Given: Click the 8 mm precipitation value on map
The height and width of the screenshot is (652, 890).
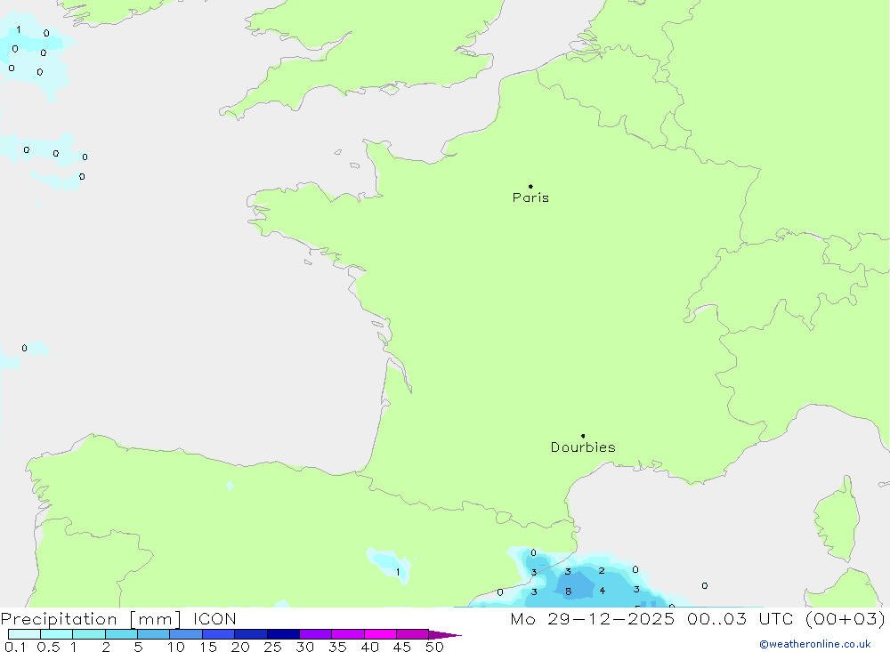Looking at the screenshot, I should pyautogui.click(x=568, y=592).
